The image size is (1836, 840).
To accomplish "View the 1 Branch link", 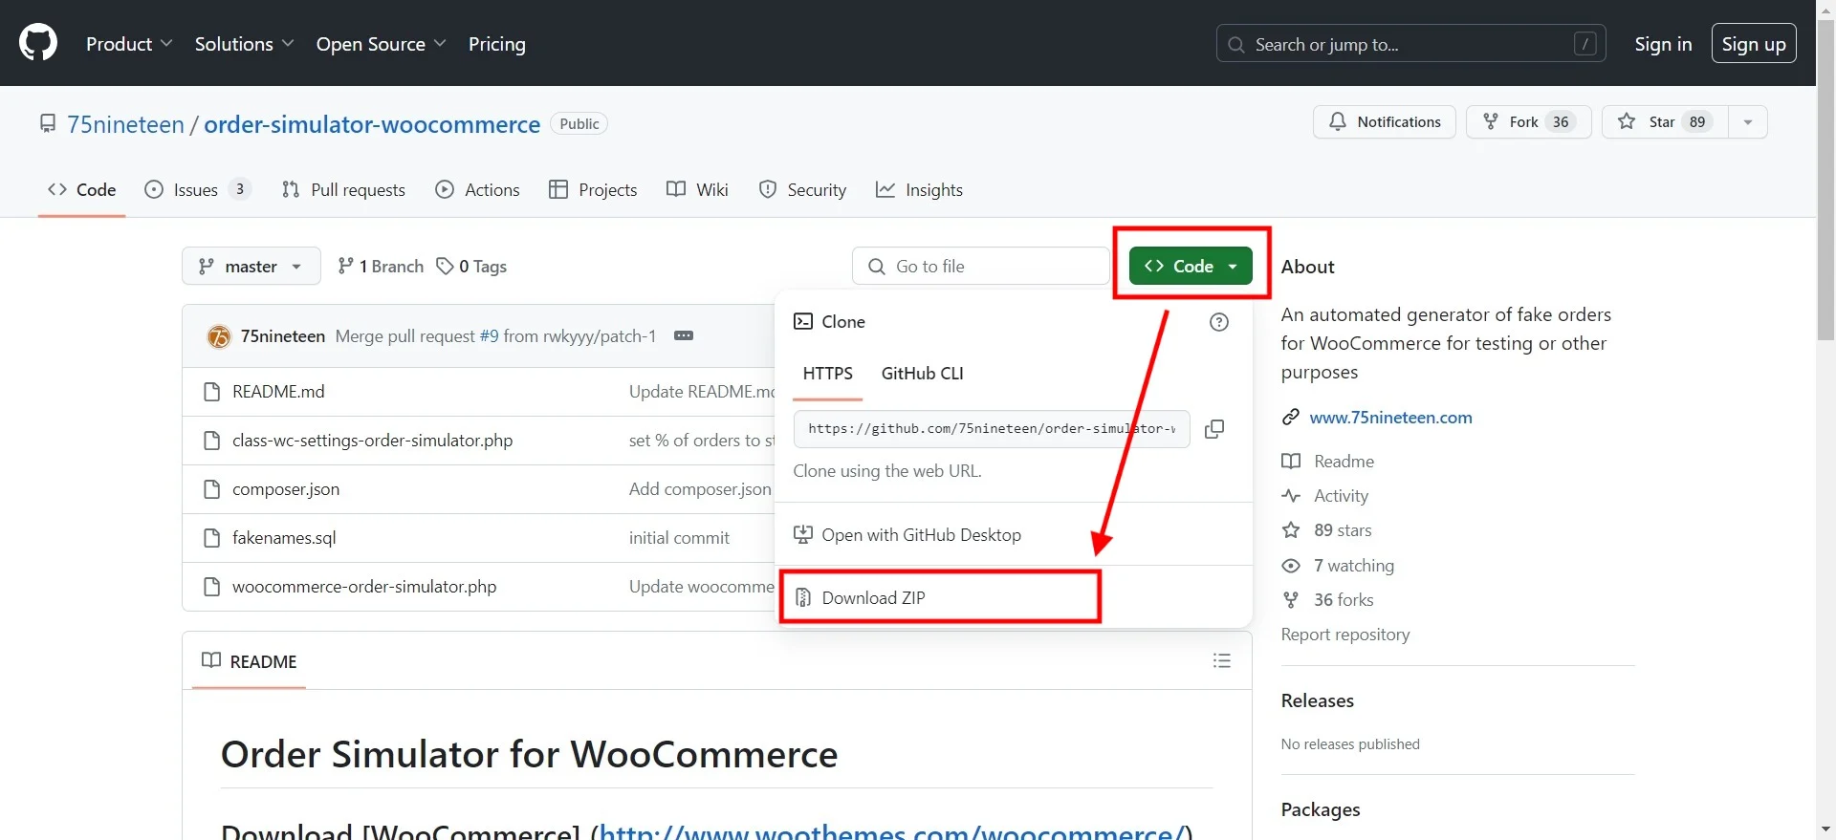I will 381,267.
